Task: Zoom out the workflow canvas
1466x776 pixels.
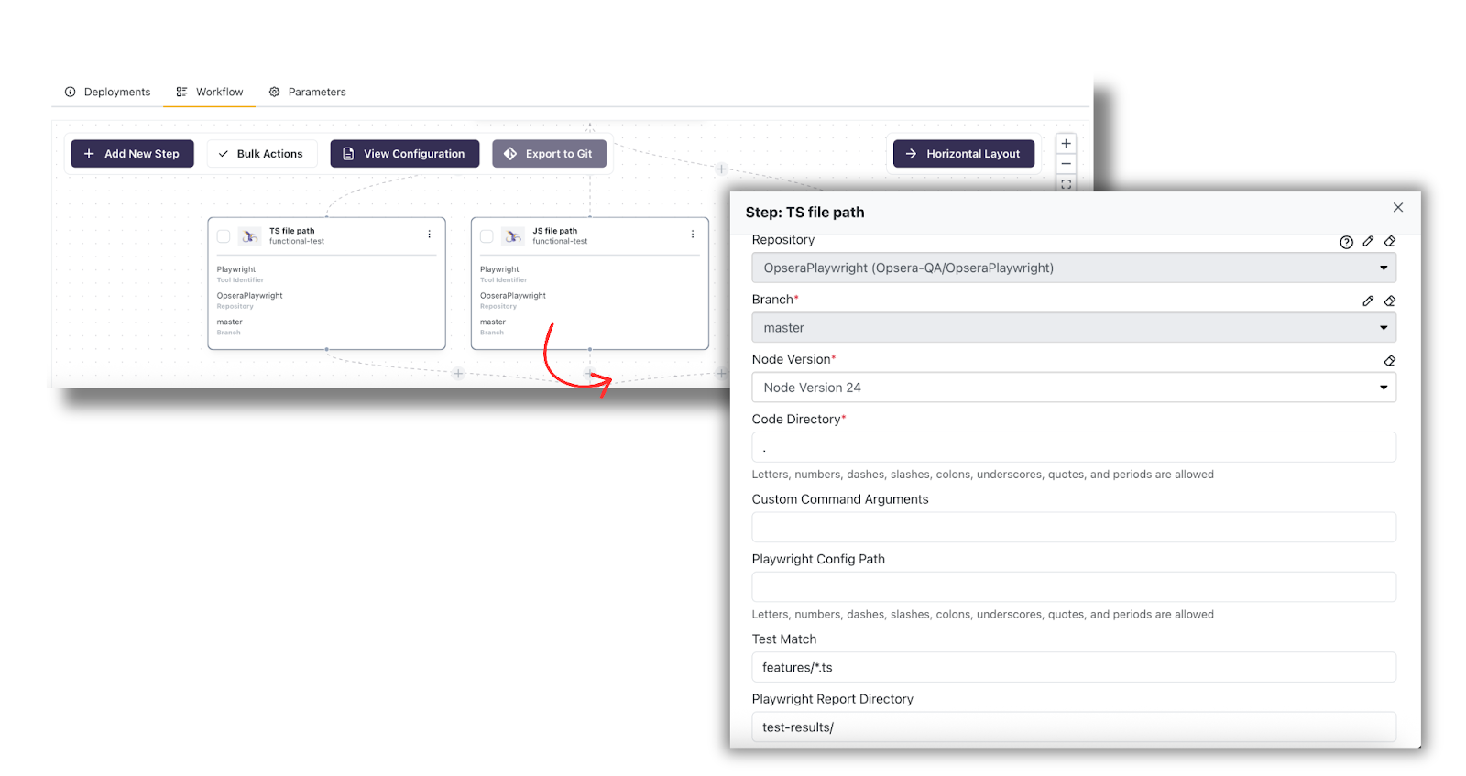Action: click(1066, 164)
